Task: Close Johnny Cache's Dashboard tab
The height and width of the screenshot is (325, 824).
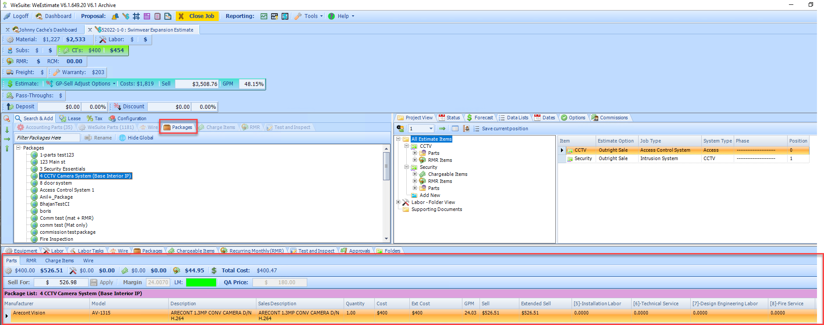Action: point(7,30)
